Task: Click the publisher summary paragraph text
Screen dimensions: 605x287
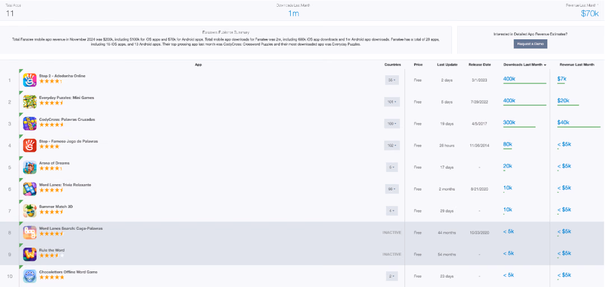Action: [226, 41]
